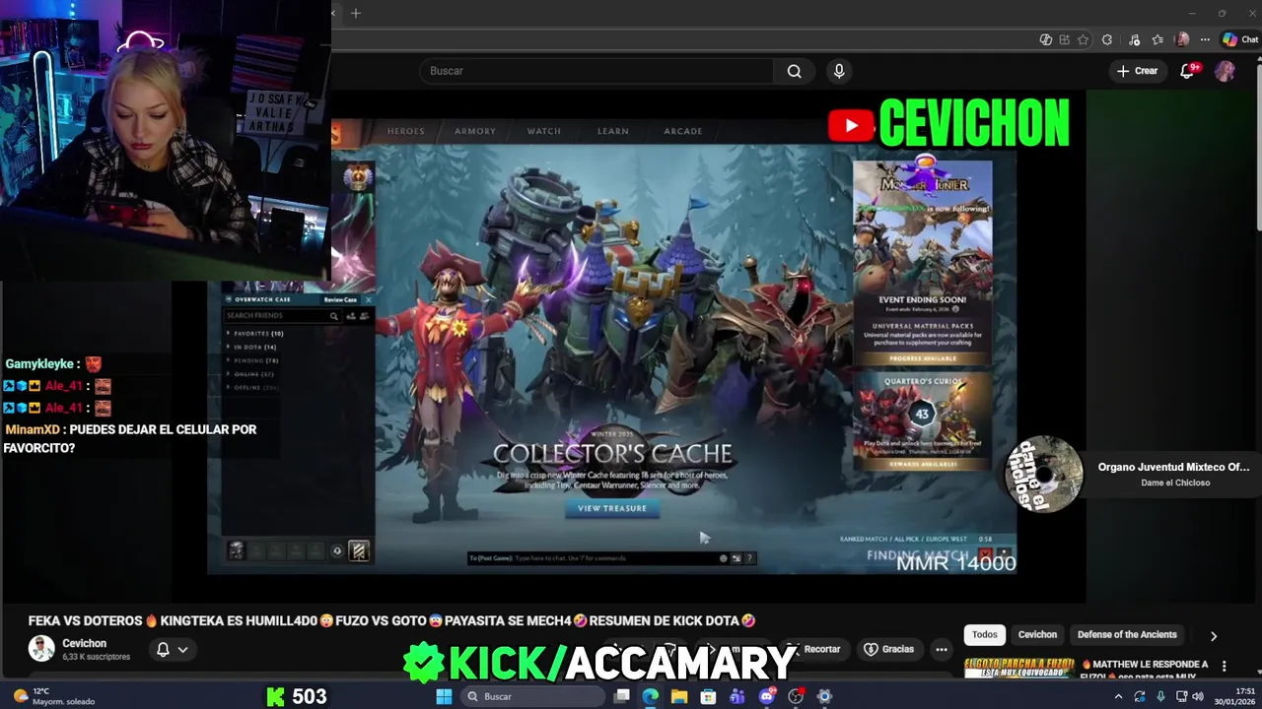
Task: Select the Todos filter chip
Action: point(985,635)
